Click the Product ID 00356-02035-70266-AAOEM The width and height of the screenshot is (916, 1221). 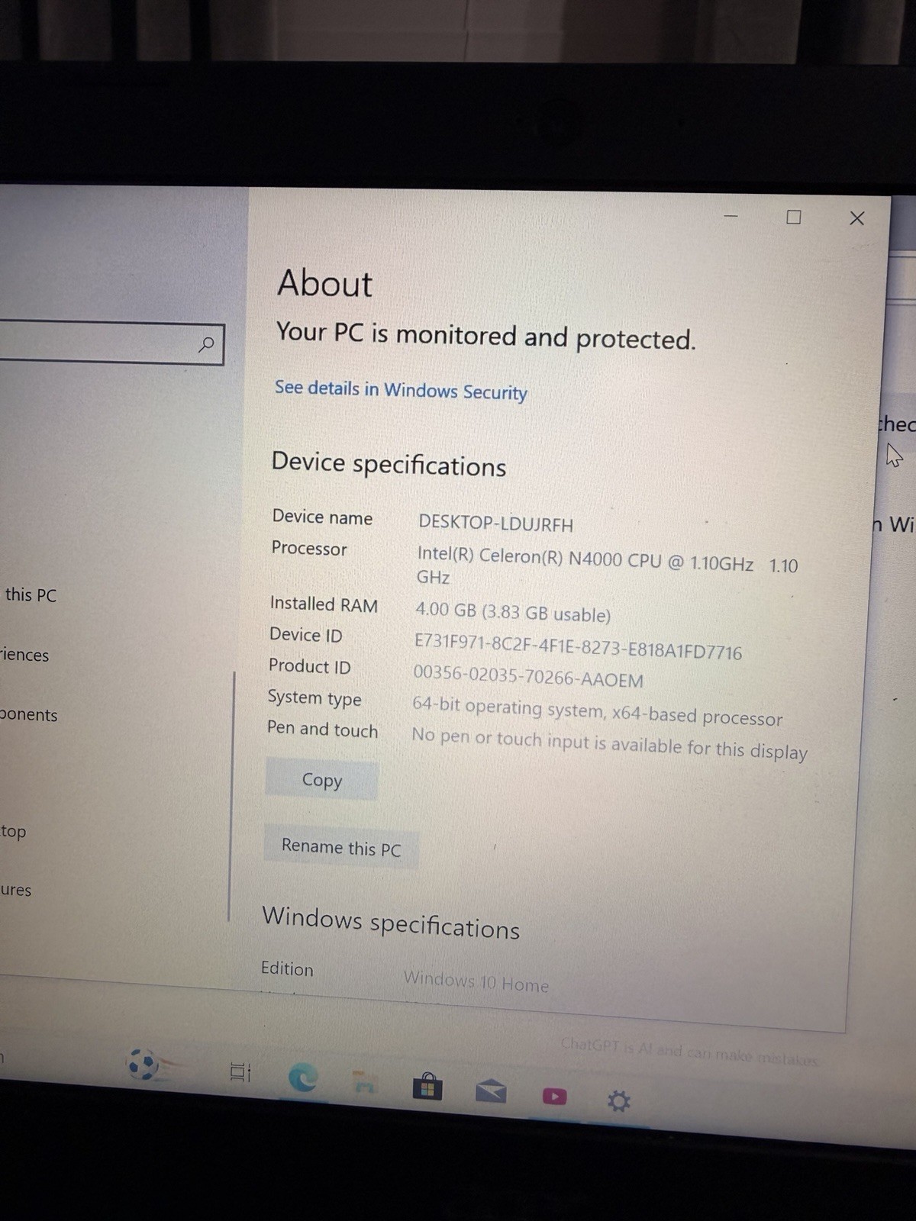pyautogui.click(x=528, y=676)
